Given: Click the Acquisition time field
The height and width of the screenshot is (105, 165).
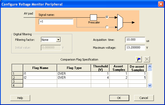Looking at the screenshot, I should coord(135,40).
